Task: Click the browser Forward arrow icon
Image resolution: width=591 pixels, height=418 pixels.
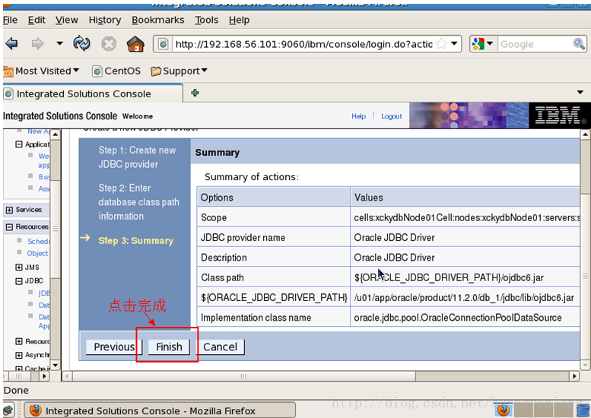Action: pyautogui.click(x=37, y=43)
